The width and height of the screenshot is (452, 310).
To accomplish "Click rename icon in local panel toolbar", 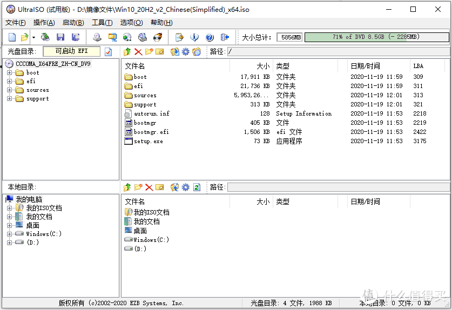I will [x=159, y=187].
